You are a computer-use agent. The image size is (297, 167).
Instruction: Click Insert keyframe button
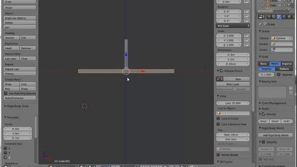tap(11, 48)
